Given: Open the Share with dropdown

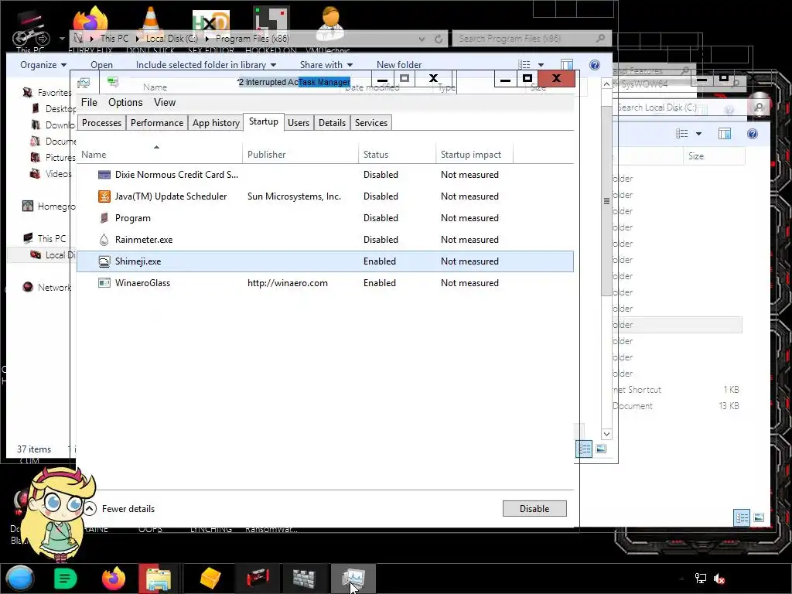Looking at the screenshot, I should (326, 65).
